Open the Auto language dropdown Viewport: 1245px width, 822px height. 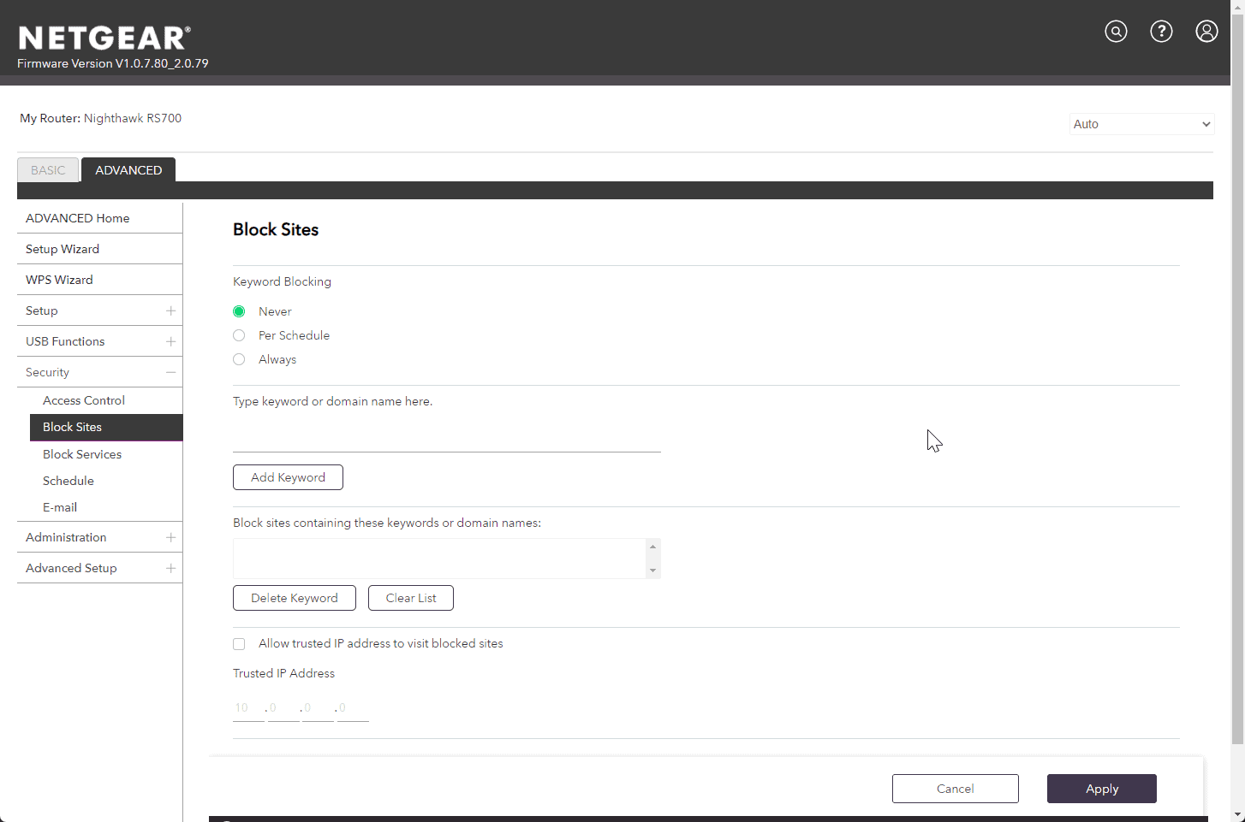1141,124
